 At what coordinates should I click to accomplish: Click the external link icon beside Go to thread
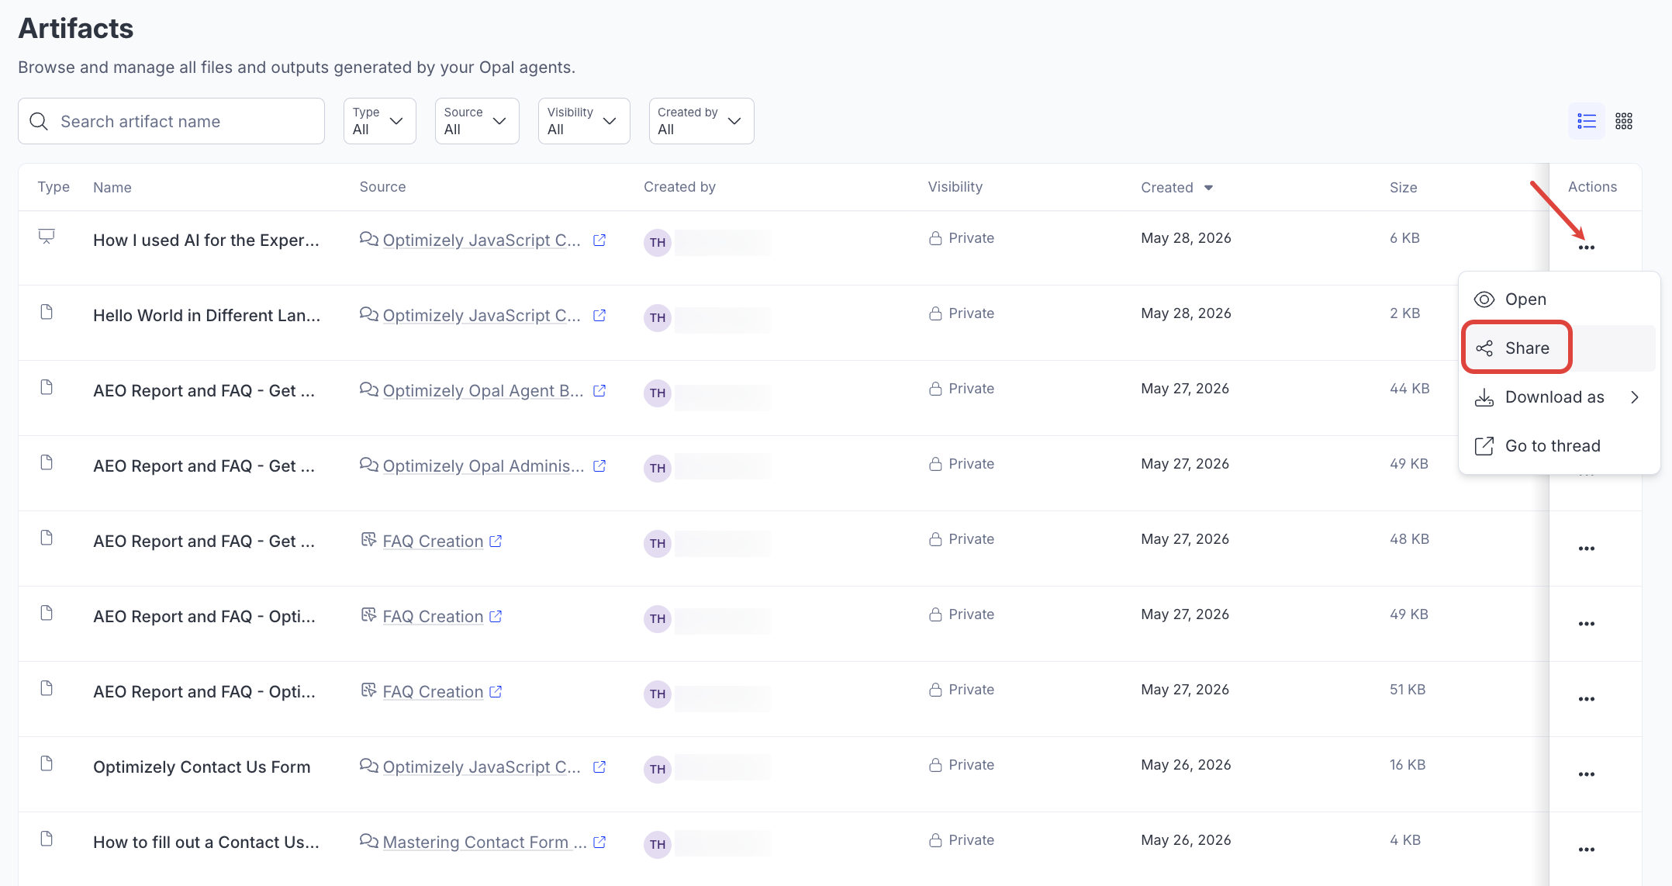tap(1484, 446)
